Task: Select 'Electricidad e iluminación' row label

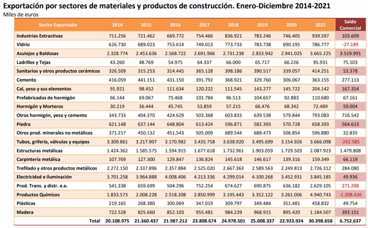Action: click(x=44, y=177)
